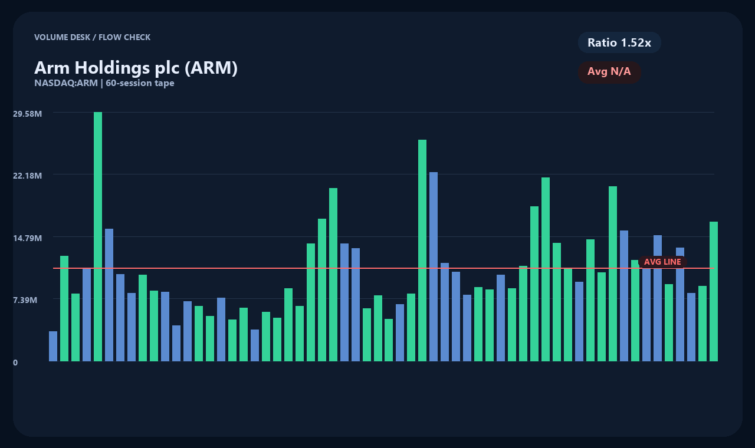Click the 7.39M axis label
Image resolution: width=755 pixels, height=448 pixels.
coord(25,300)
